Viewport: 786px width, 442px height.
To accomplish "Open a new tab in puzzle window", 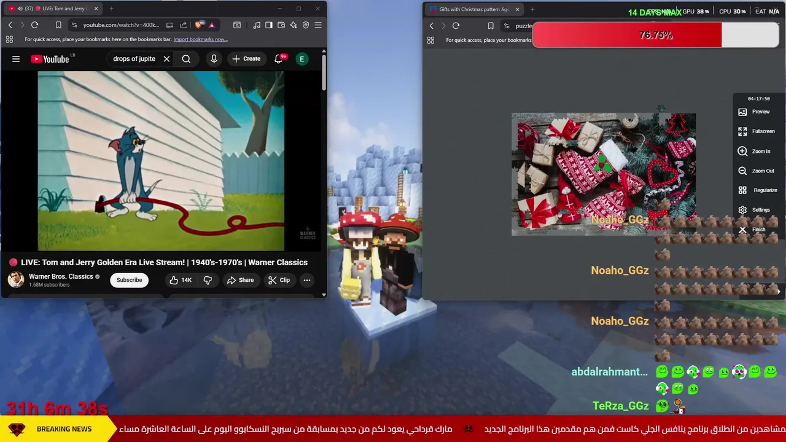I will 532,9.
